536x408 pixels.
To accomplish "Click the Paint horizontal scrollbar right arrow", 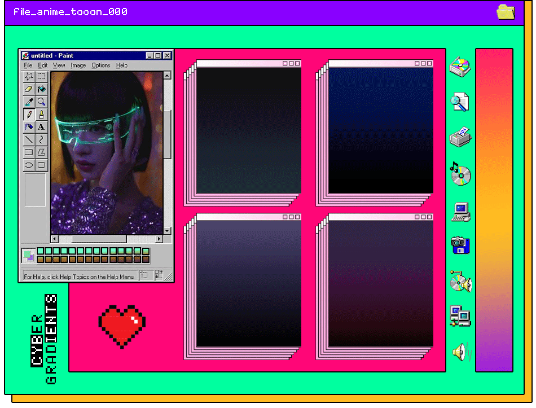I will coord(159,239).
